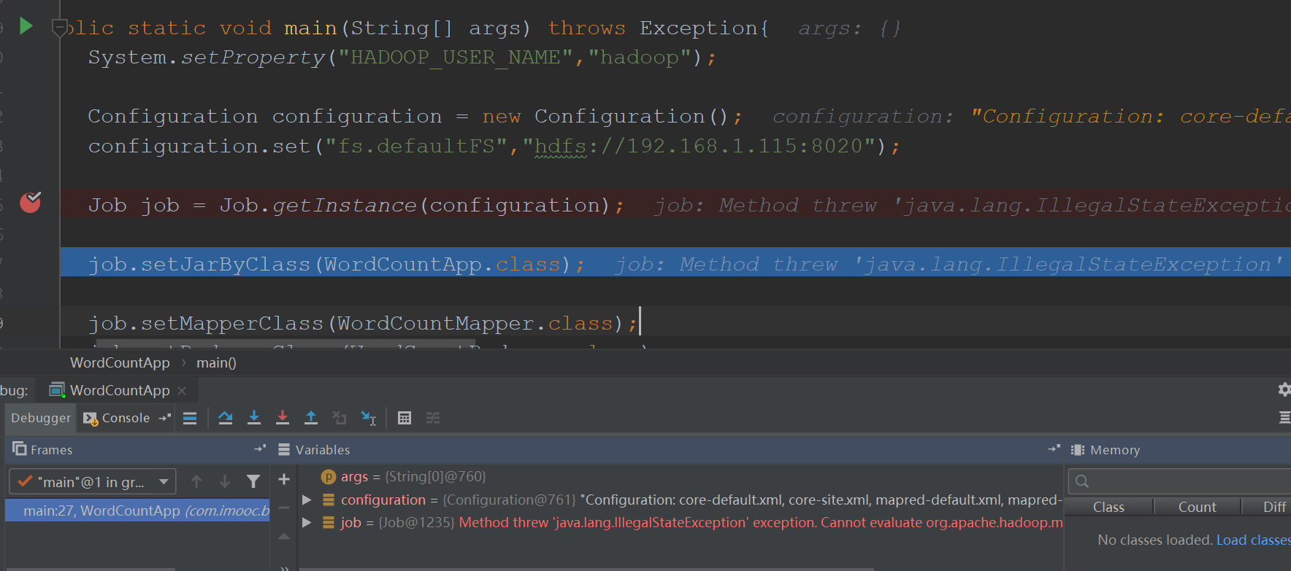Screen dimensions: 1291x571
Task: Click the red Force Step Into button
Action: (x=283, y=418)
